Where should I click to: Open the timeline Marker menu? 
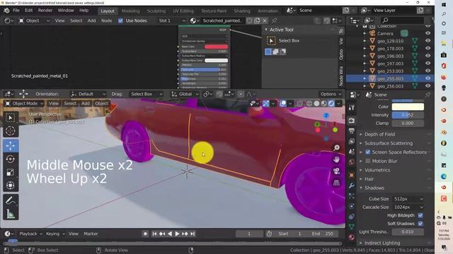pyautogui.click(x=91, y=234)
